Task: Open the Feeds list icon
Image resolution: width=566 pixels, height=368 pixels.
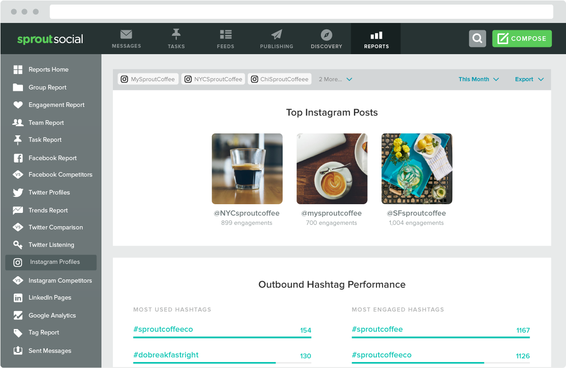Action: [x=225, y=35]
